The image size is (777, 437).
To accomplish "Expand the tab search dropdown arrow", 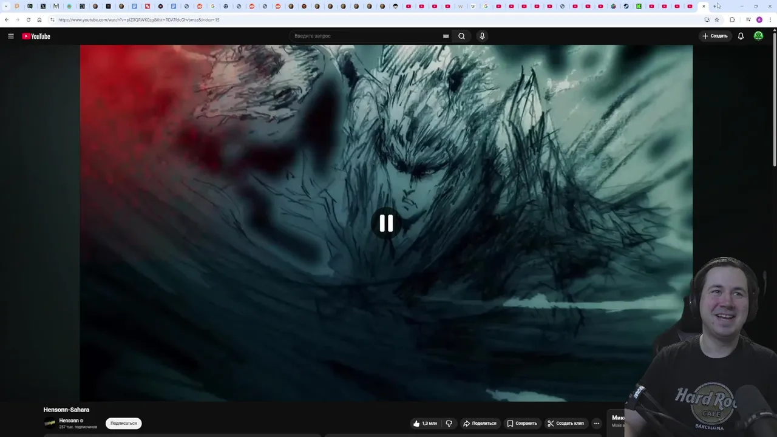I will tap(6, 6).
